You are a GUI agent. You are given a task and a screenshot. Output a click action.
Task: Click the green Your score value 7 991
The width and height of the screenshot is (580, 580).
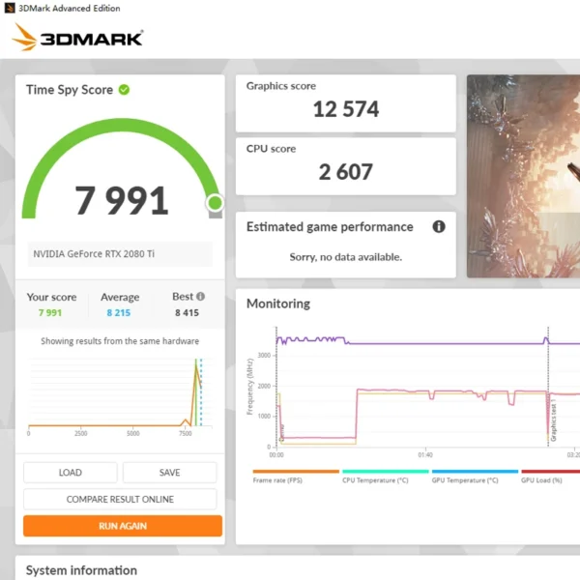point(50,313)
